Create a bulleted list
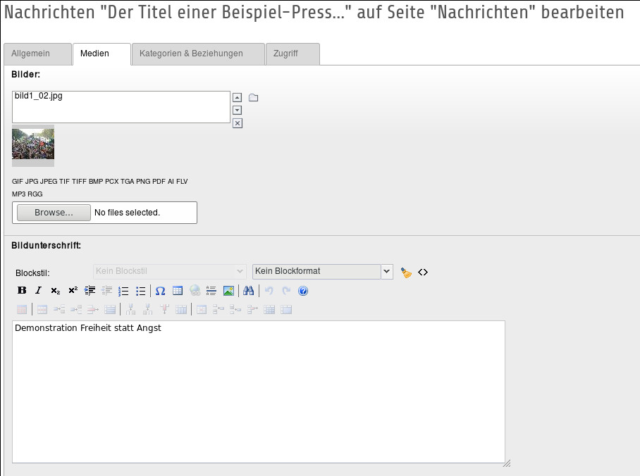640x476 pixels. coord(140,290)
